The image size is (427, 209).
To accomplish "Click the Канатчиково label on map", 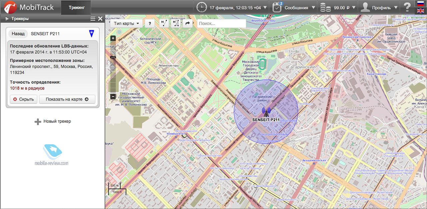I will (x=376, y=73).
